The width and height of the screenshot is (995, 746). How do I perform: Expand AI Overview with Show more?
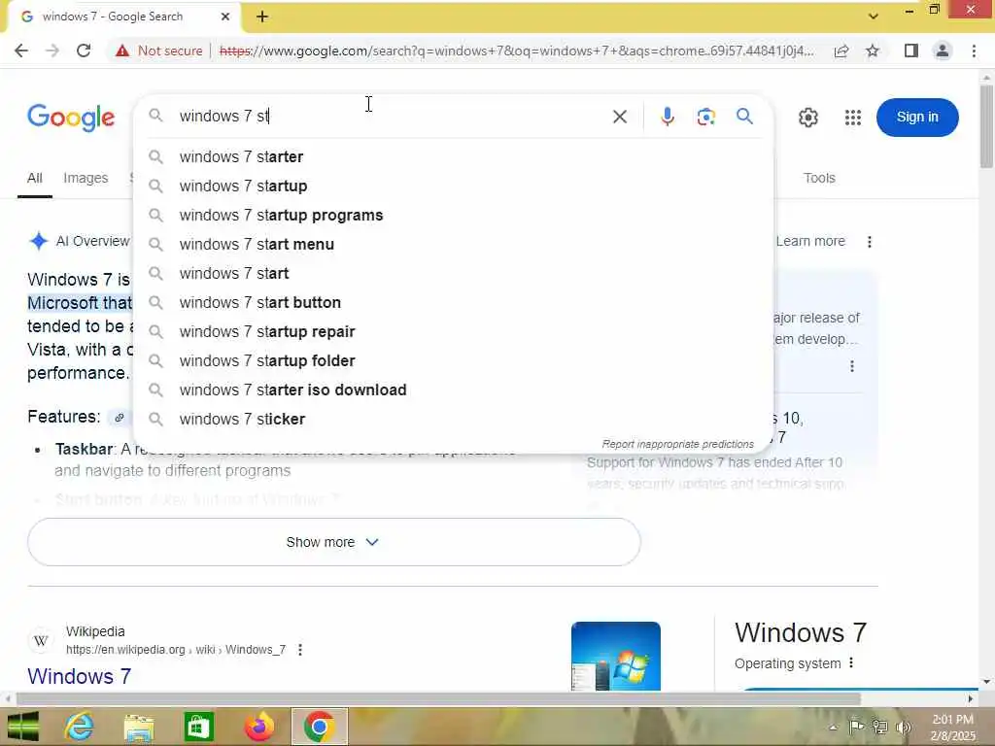334,542
